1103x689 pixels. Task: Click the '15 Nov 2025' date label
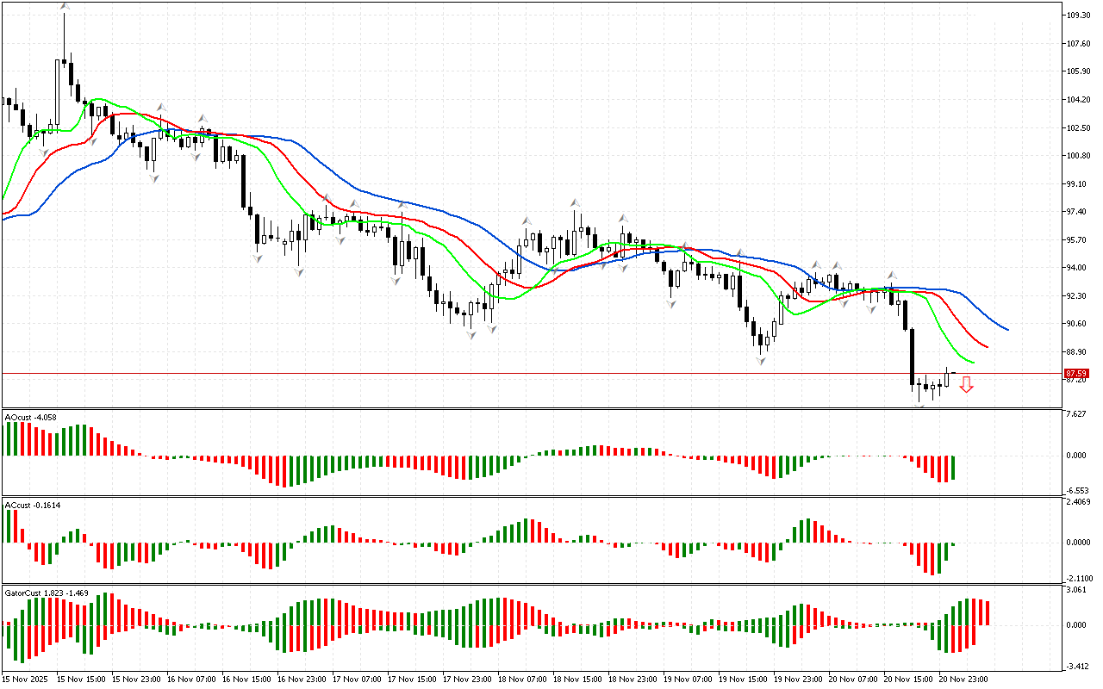(x=24, y=680)
